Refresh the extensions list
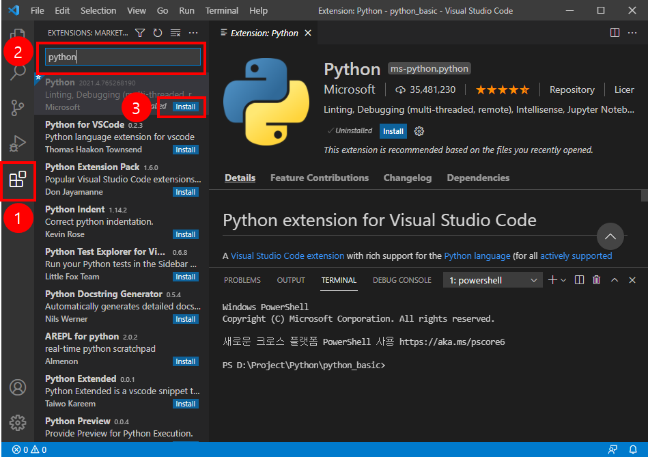Viewport: 648px width, 457px height. (x=158, y=33)
